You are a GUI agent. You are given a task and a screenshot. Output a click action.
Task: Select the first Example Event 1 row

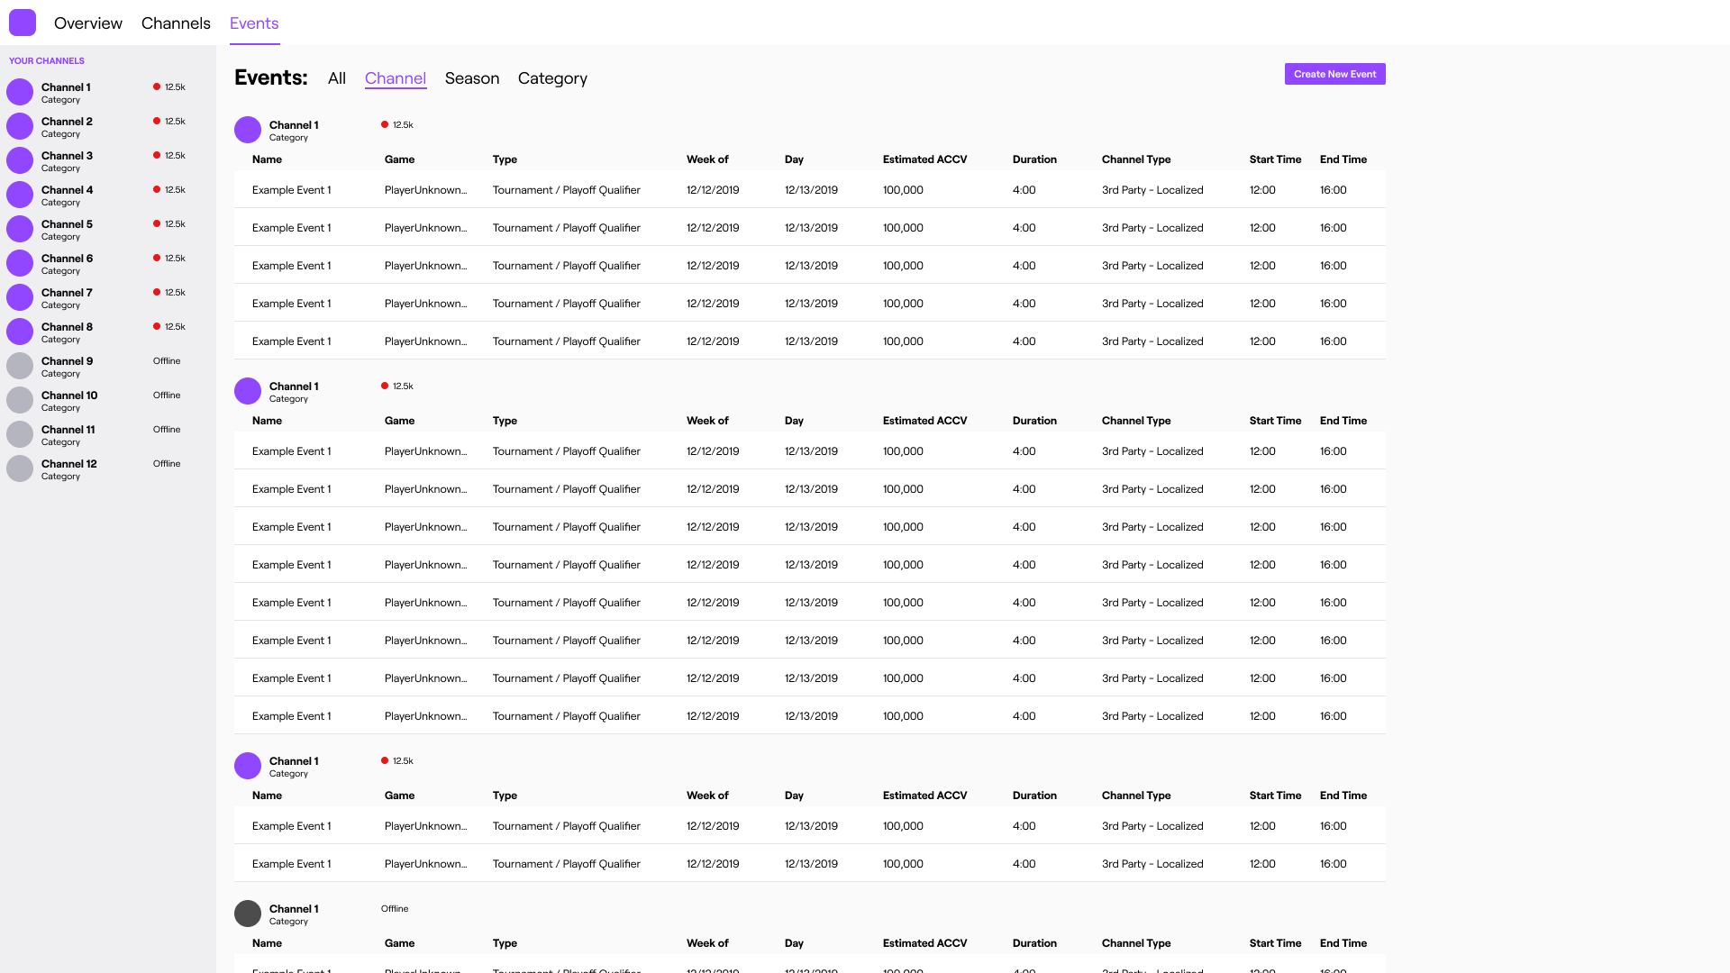(x=291, y=189)
